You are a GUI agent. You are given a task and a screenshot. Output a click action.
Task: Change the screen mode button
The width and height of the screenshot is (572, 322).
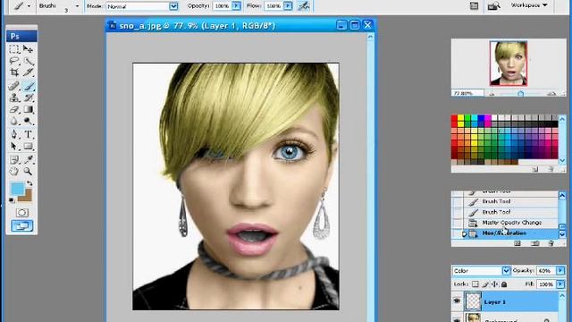point(21,226)
